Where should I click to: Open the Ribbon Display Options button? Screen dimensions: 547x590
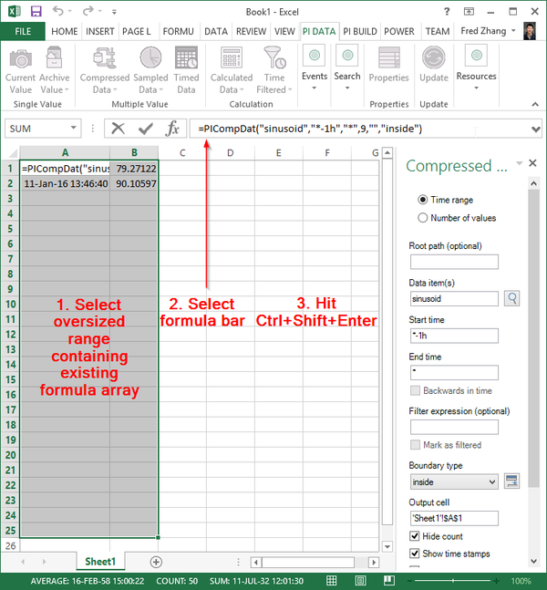(x=469, y=11)
